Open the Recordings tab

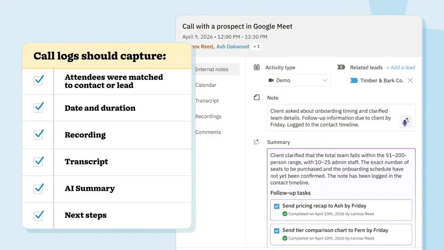click(208, 116)
